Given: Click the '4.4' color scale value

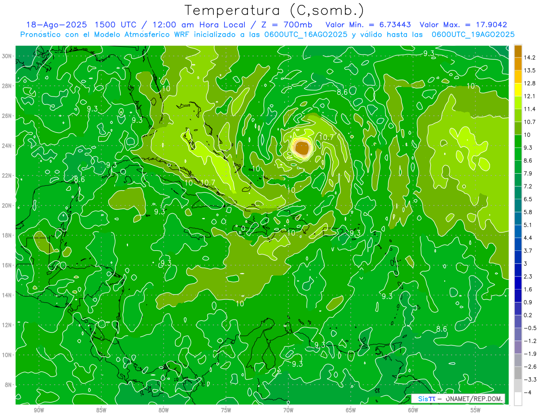Looking at the screenshot, I should [x=528, y=238].
